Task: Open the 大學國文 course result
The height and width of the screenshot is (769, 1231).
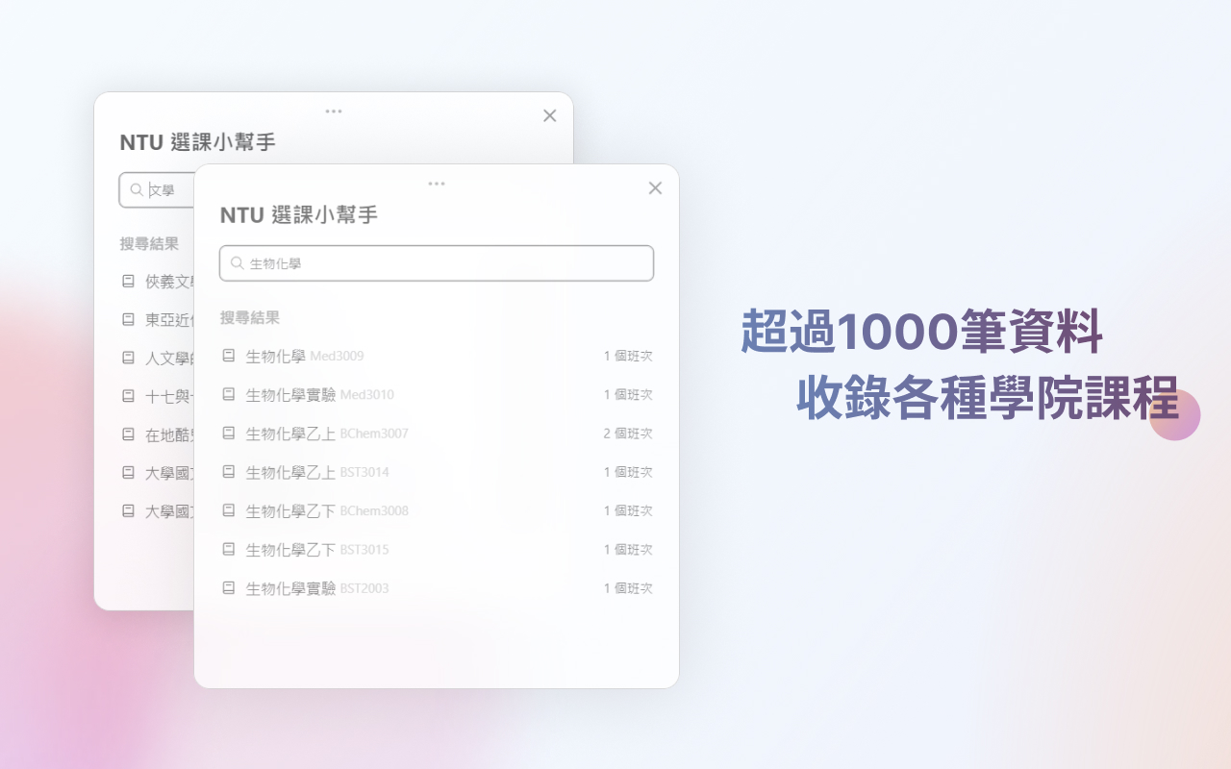Action: pos(162,473)
